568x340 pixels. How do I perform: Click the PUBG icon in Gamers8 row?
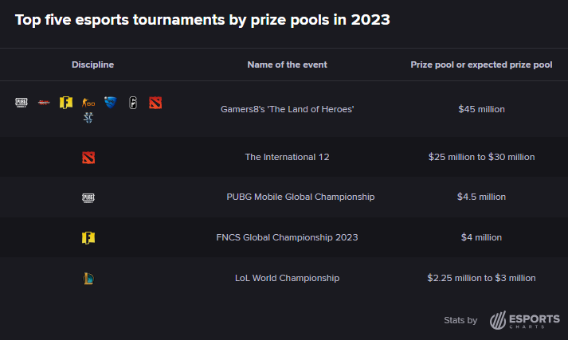click(x=22, y=103)
